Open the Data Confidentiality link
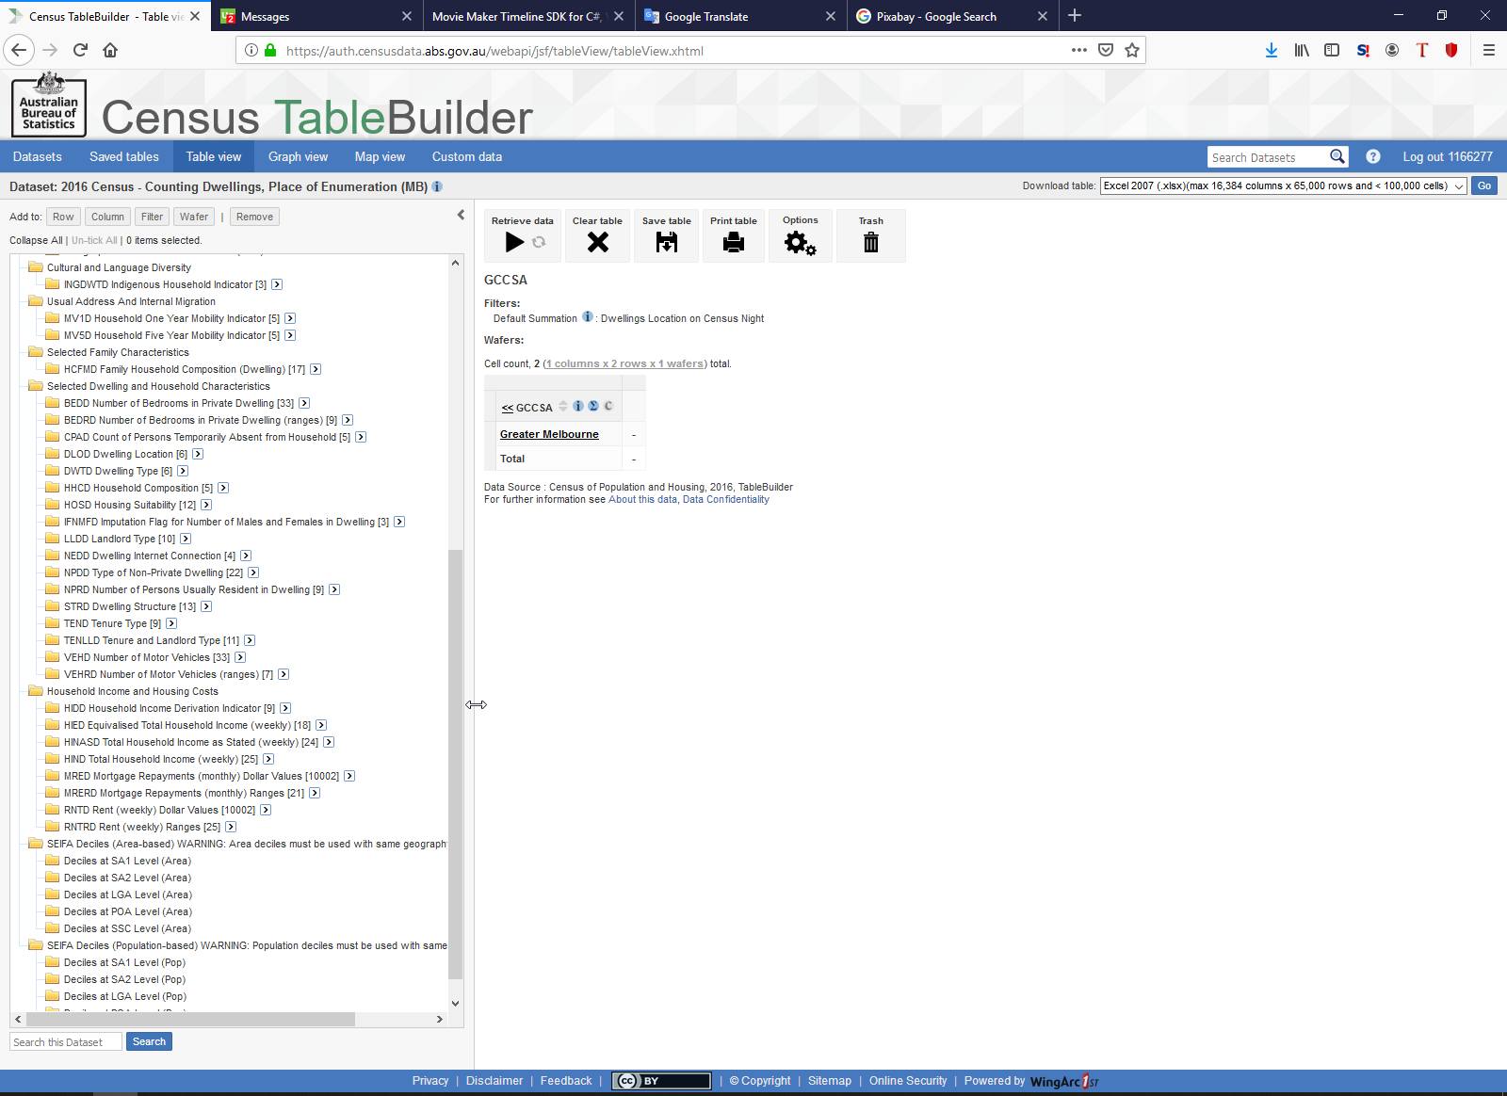 (726, 499)
